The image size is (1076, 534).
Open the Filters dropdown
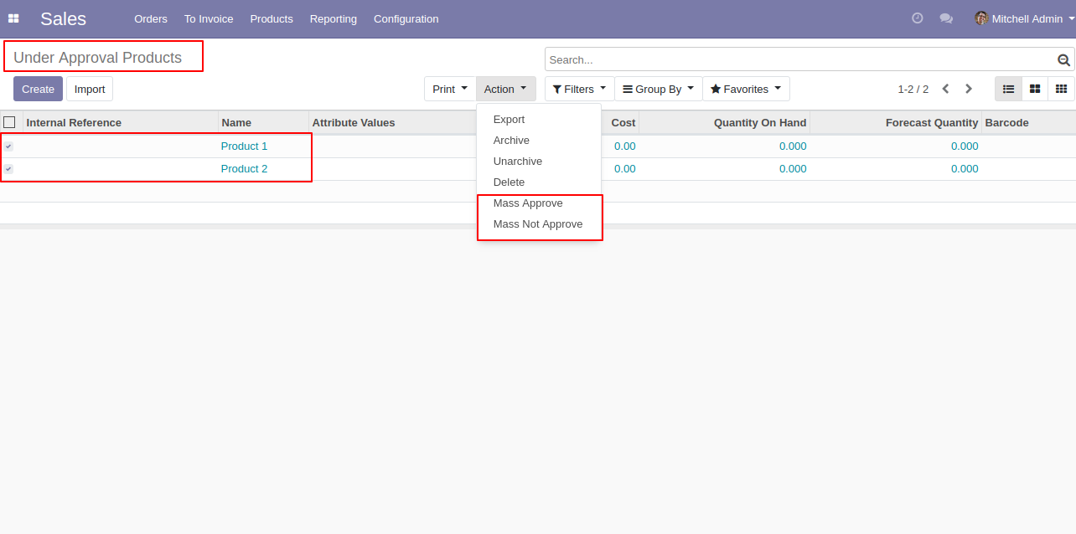tap(579, 89)
